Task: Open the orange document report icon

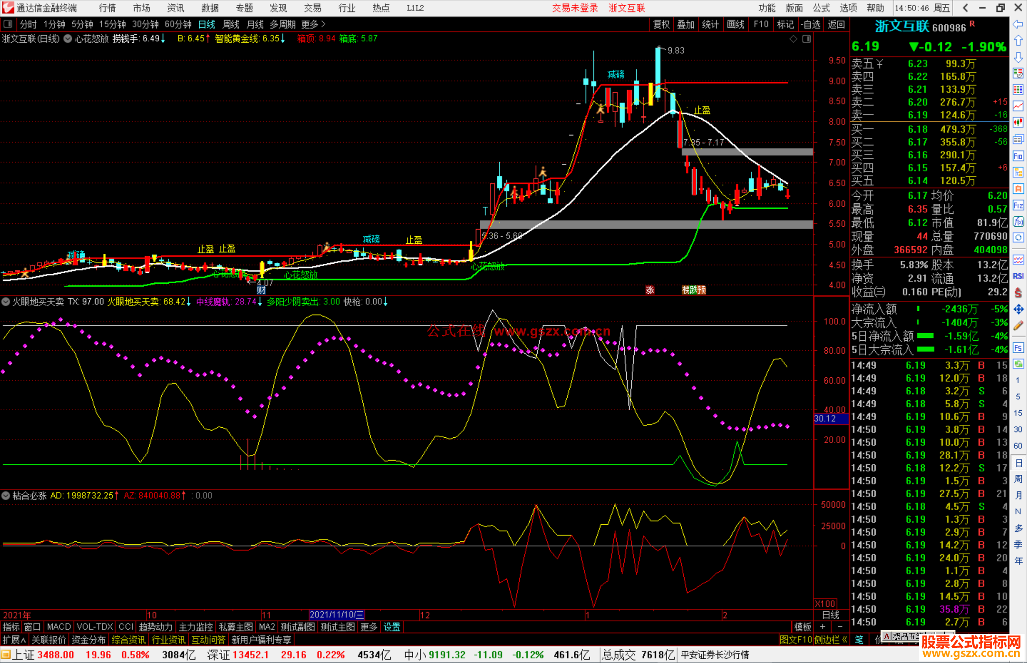Action: pyautogui.click(x=1018, y=189)
